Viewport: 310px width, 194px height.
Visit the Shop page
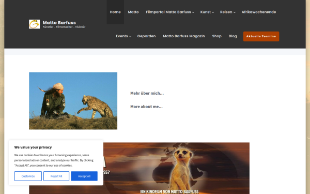tap(216, 36)
